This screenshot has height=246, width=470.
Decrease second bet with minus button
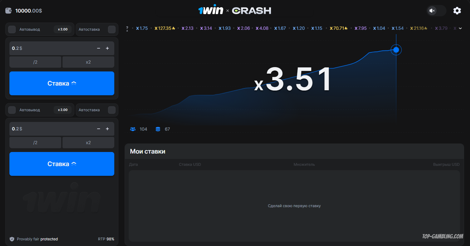click(99, 129)
